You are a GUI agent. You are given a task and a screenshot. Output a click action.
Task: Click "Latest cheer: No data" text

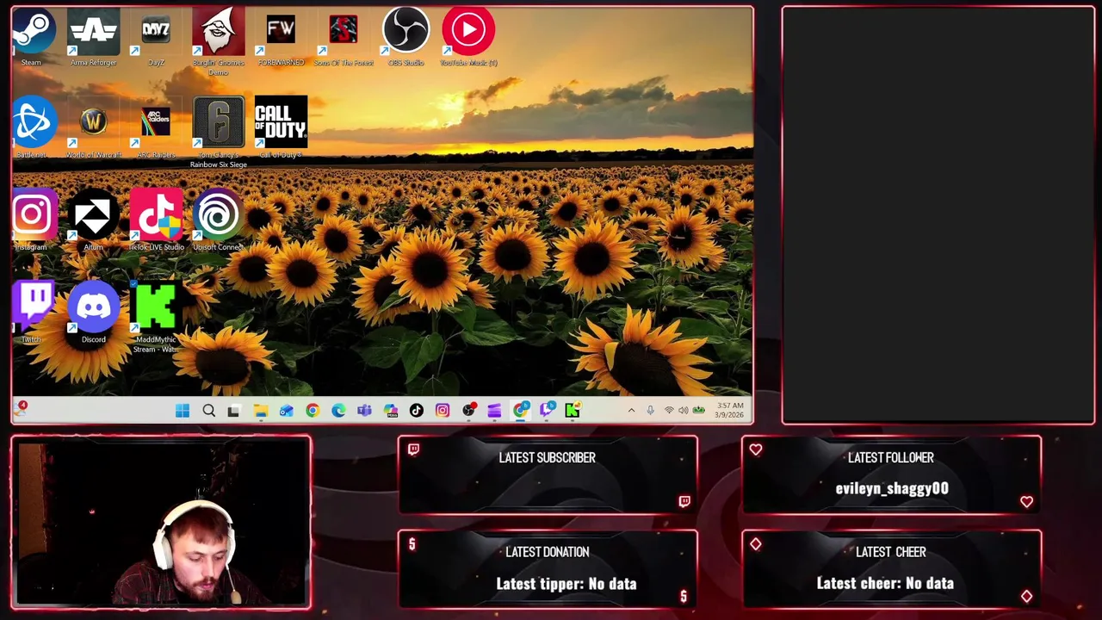pyautogui.click(x=885, y=583)
